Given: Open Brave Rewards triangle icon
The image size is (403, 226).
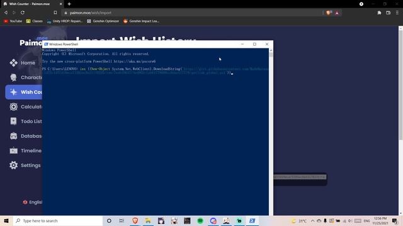Looking at the screenshot, I should 337,13.
